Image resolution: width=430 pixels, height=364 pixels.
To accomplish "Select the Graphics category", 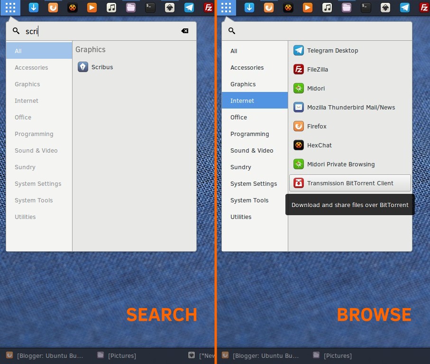I will pyautogui.click(x=27, y=84).
